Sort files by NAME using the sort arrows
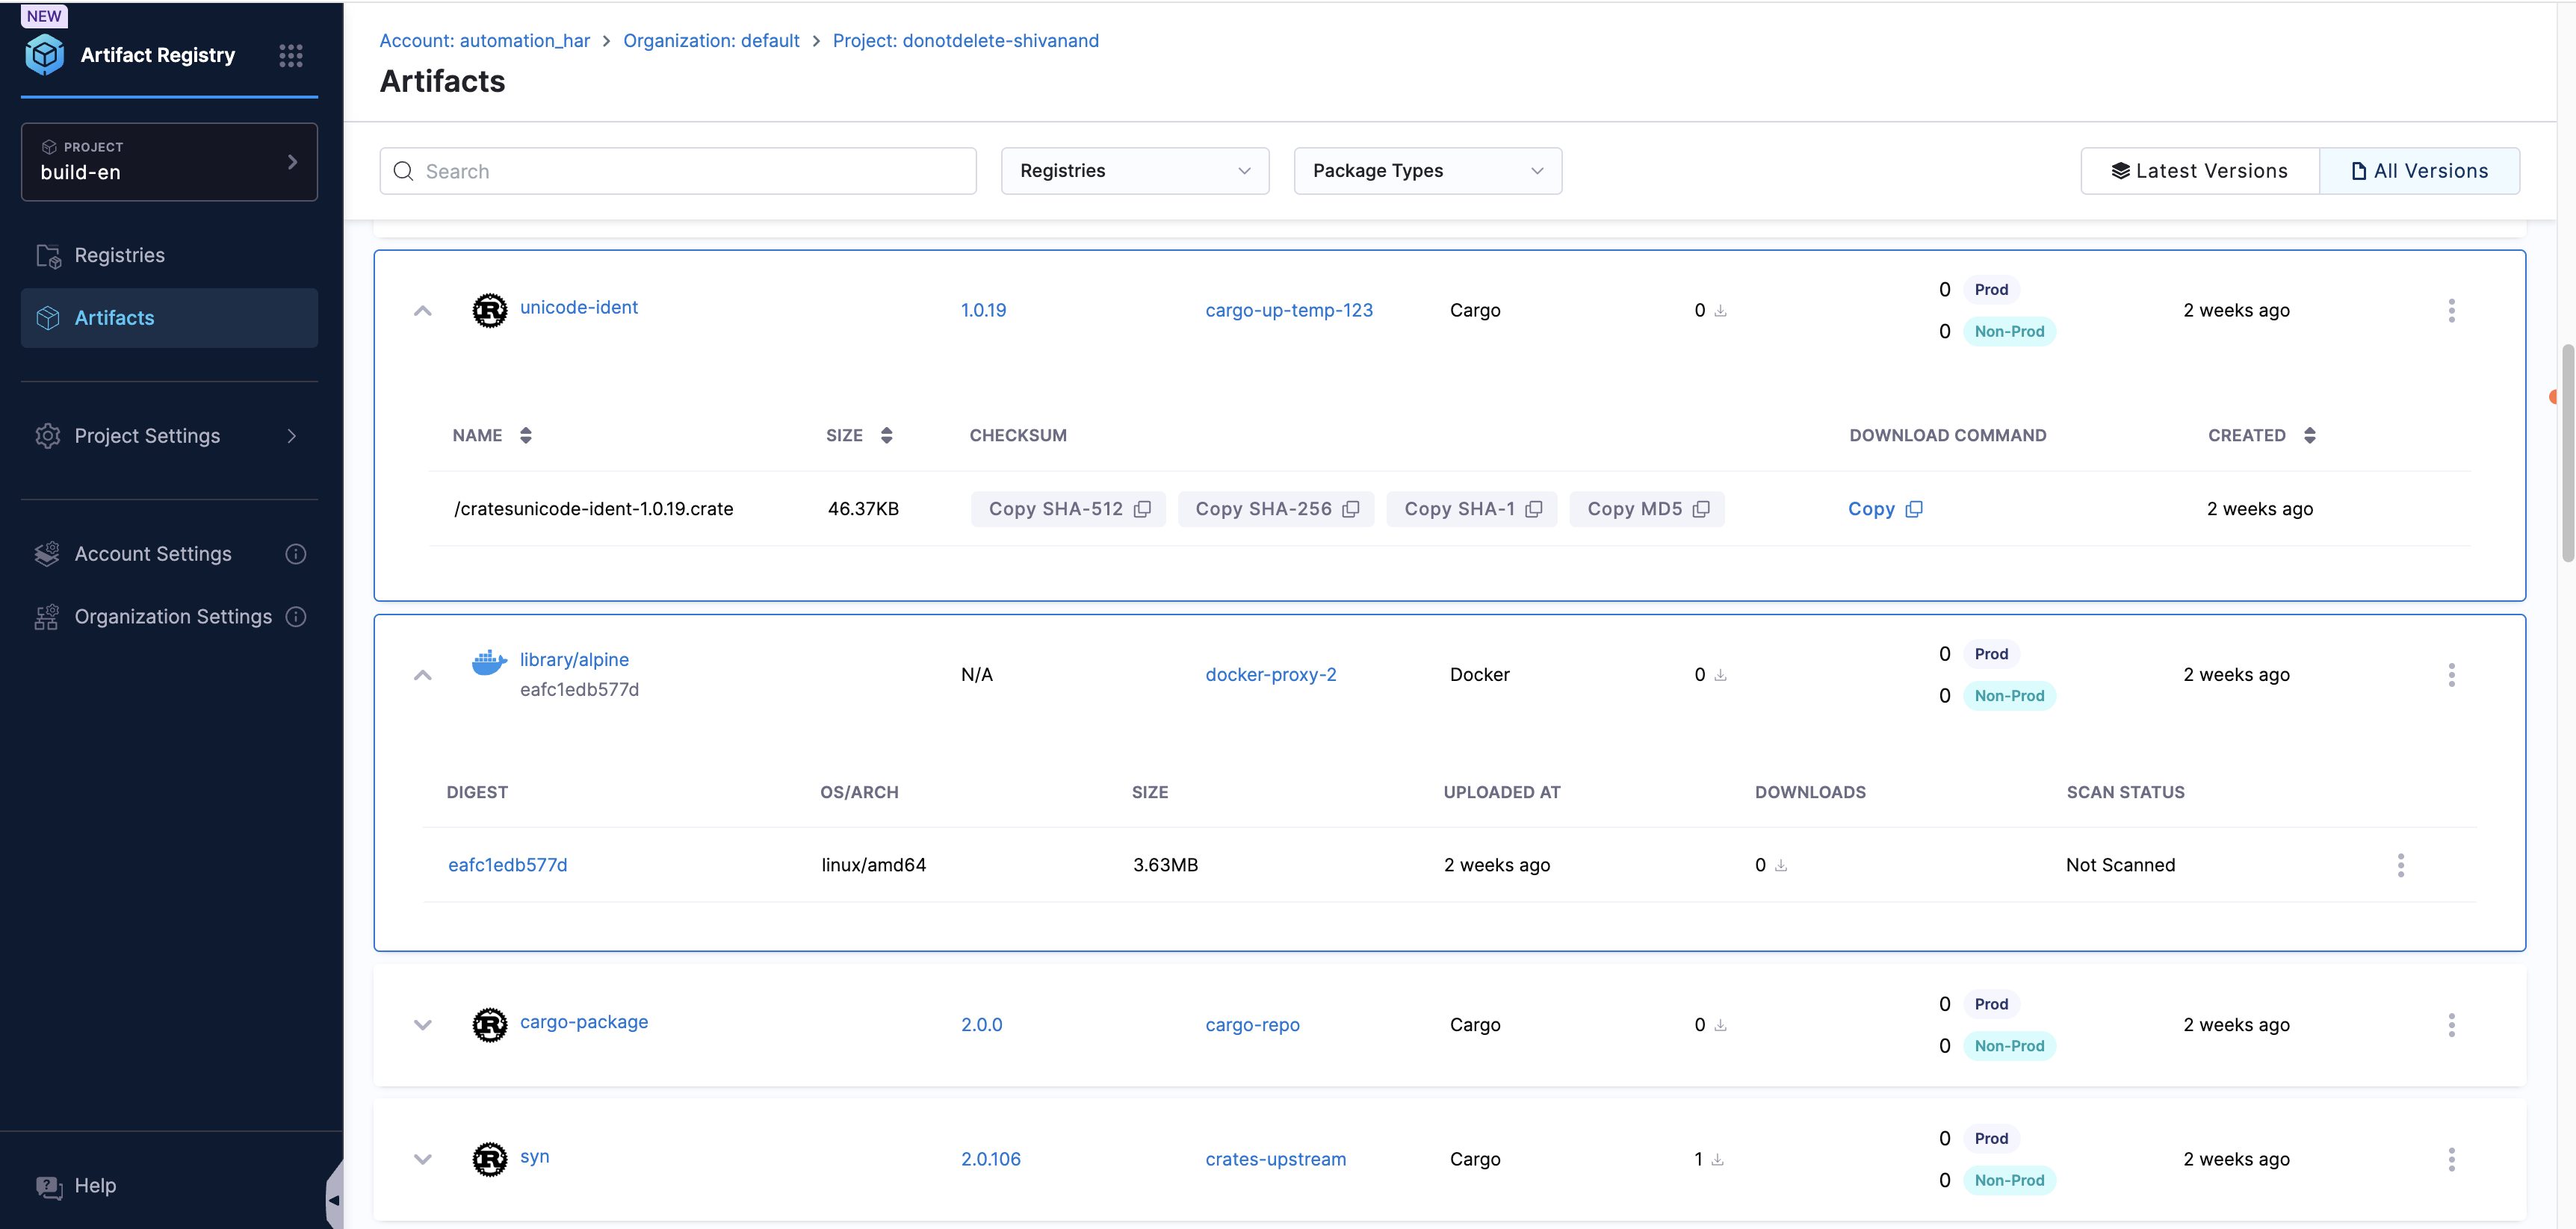Screen dimensions: 2576x1229 [x=525, y=435]
